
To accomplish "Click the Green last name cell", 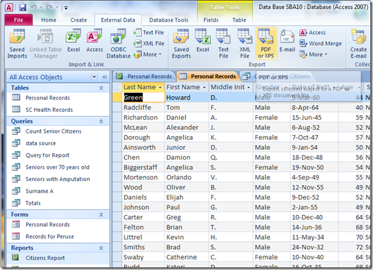I will click(143, 97).
